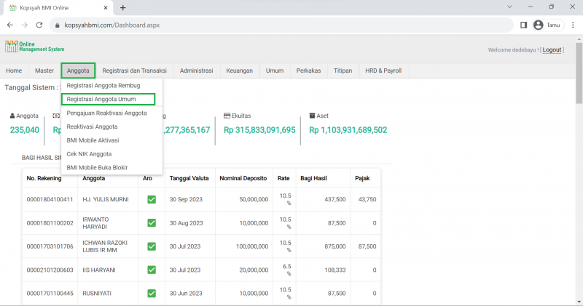This screenshot has height=306, width=583.
Task: Toggle Aro checkbox for IIS HARYANI
Action: pyautogui.click(x=152, y=270)
